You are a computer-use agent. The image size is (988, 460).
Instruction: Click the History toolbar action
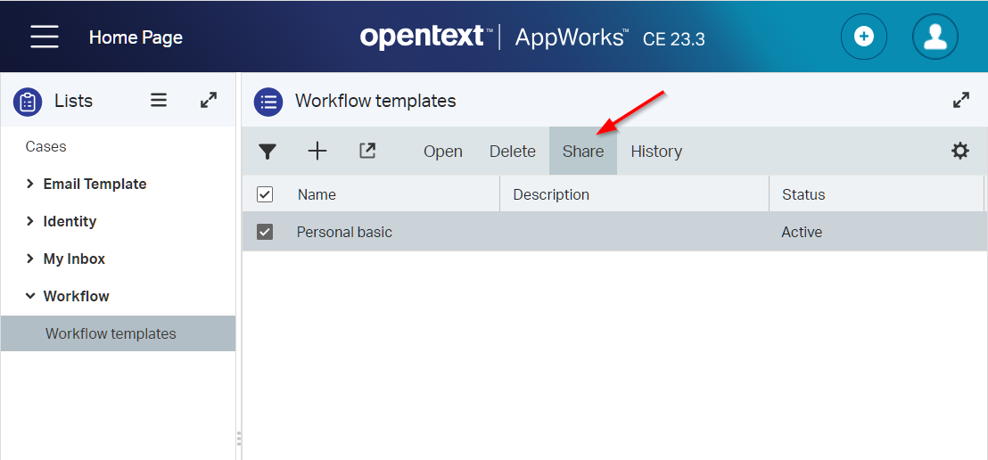[x=656, y=152]
